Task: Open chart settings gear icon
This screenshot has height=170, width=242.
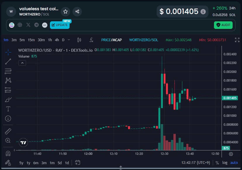Action: coord(231,154)
